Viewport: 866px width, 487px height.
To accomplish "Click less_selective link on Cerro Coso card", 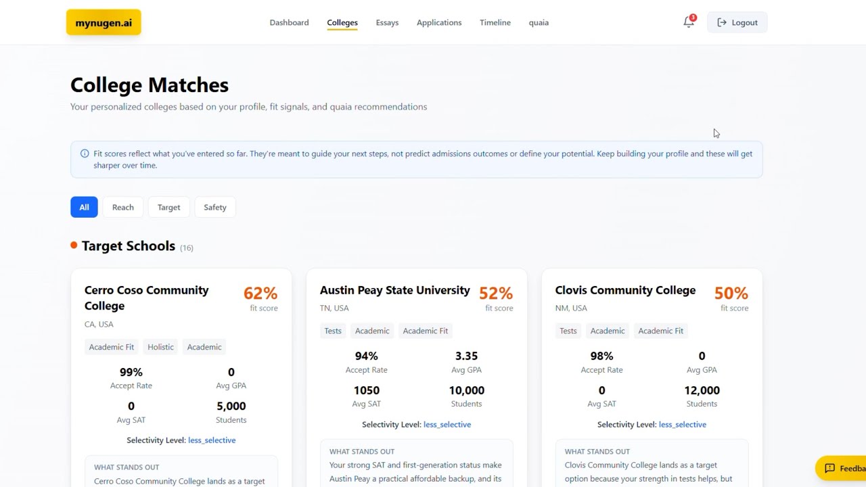I will click(212, 440).
